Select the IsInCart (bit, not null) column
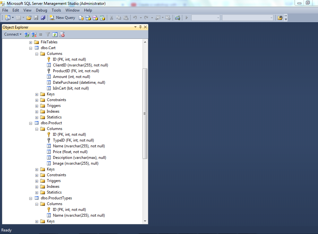Image resolution: width=318 pixels, height=234 pixels. (71, 88)
